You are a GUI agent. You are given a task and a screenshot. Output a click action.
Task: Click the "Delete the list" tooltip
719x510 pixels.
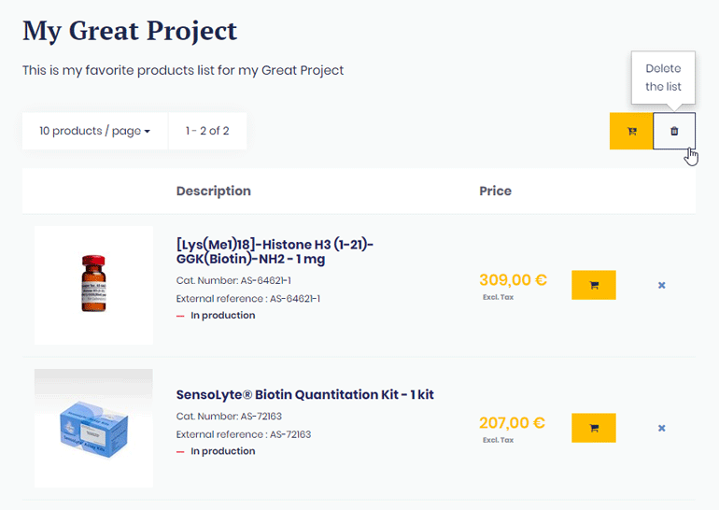click(663, 77)
